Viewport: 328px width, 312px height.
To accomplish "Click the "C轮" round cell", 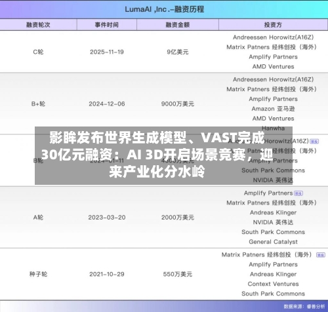I will click(38, 52).
